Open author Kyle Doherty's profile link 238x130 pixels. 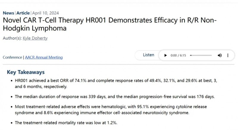point(35,38)
